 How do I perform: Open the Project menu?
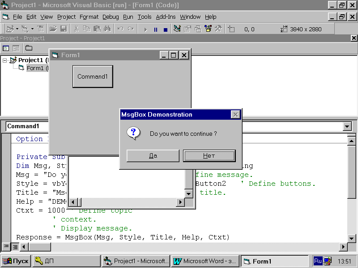pos(66,17)
